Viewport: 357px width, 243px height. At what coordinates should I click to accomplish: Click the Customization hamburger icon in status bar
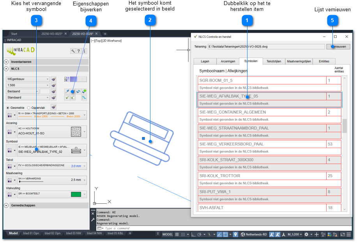click(349, 234)
